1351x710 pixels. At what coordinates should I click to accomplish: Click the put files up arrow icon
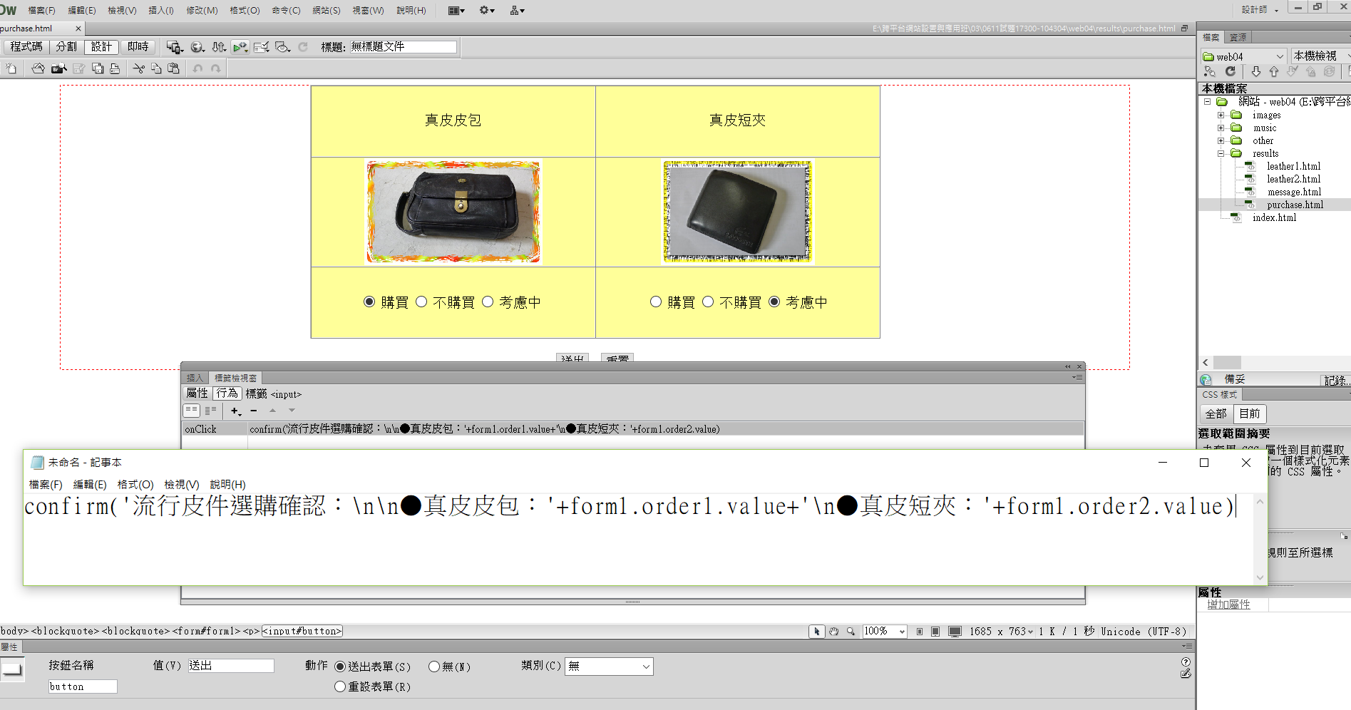(1273, 71)
